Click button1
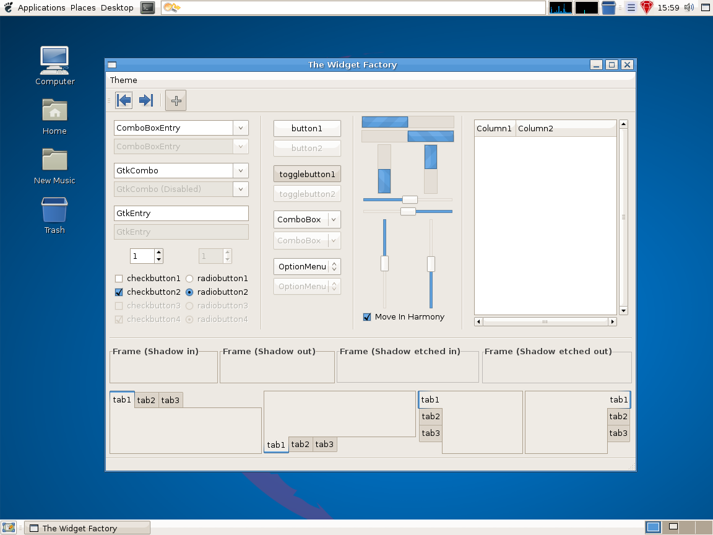713x535 pixels. 307,128
